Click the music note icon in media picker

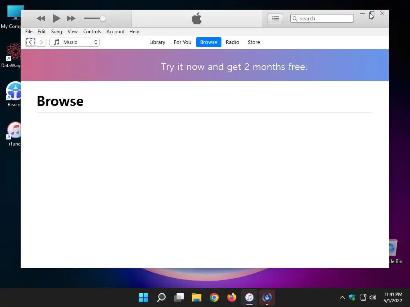(x=56, y=42)
